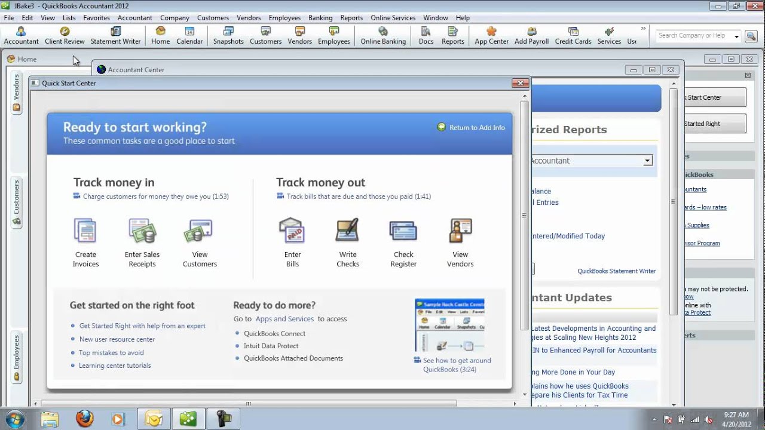Screen dimensions: 765x430
Task: Click Add Payroll toolbar icon
Action: tap(531, 36)
